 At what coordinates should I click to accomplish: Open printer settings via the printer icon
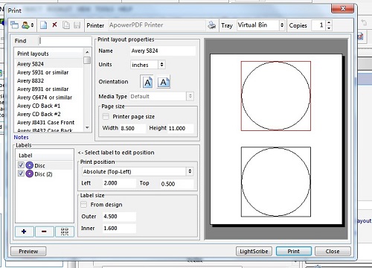point(211,25)
